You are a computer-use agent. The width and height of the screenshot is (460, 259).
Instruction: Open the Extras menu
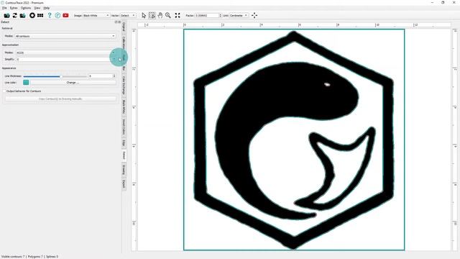14,8
